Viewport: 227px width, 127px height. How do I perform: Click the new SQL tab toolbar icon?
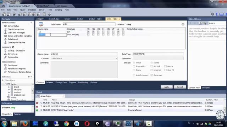(x=4, y=14)
